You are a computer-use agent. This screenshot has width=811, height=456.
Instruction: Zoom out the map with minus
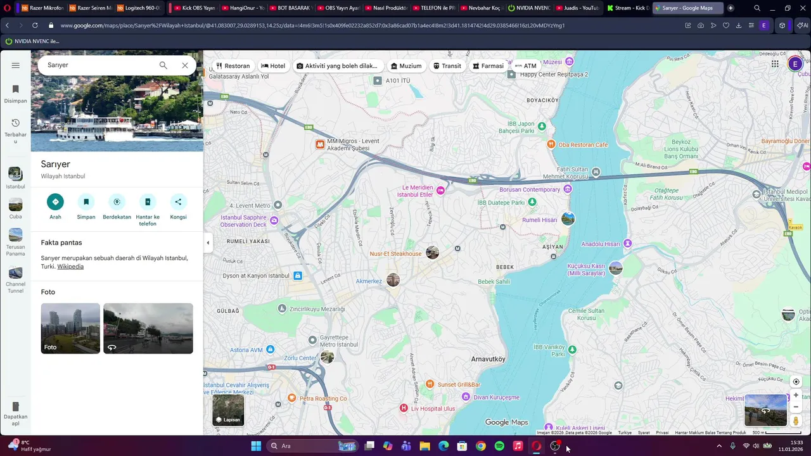(796, 407)
